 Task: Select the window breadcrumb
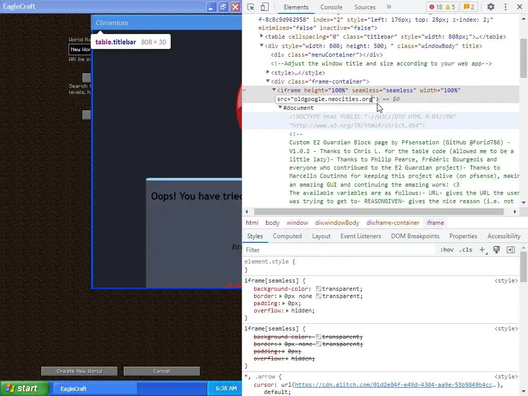click(x=297, y=223)
